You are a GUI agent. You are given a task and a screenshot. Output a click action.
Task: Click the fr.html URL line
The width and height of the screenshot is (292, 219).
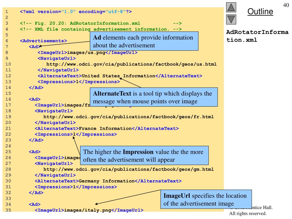tap(129, 117)
